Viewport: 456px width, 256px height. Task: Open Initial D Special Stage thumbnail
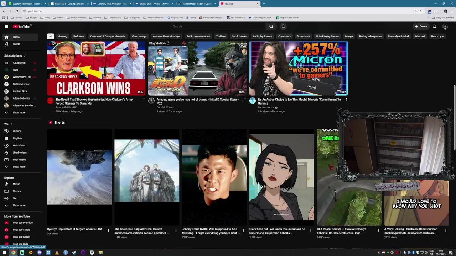[x=197, y=68]
